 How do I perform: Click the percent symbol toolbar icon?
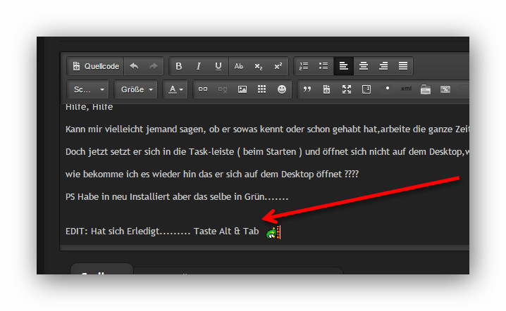pyautogui.click(x=445, y=89)
